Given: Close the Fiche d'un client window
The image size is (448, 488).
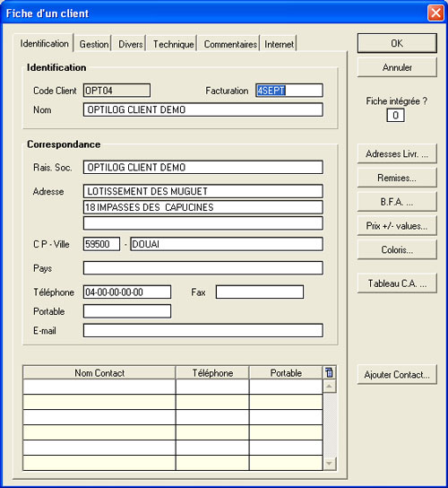Looking at the screenshot, I should (x=435, y=13).
